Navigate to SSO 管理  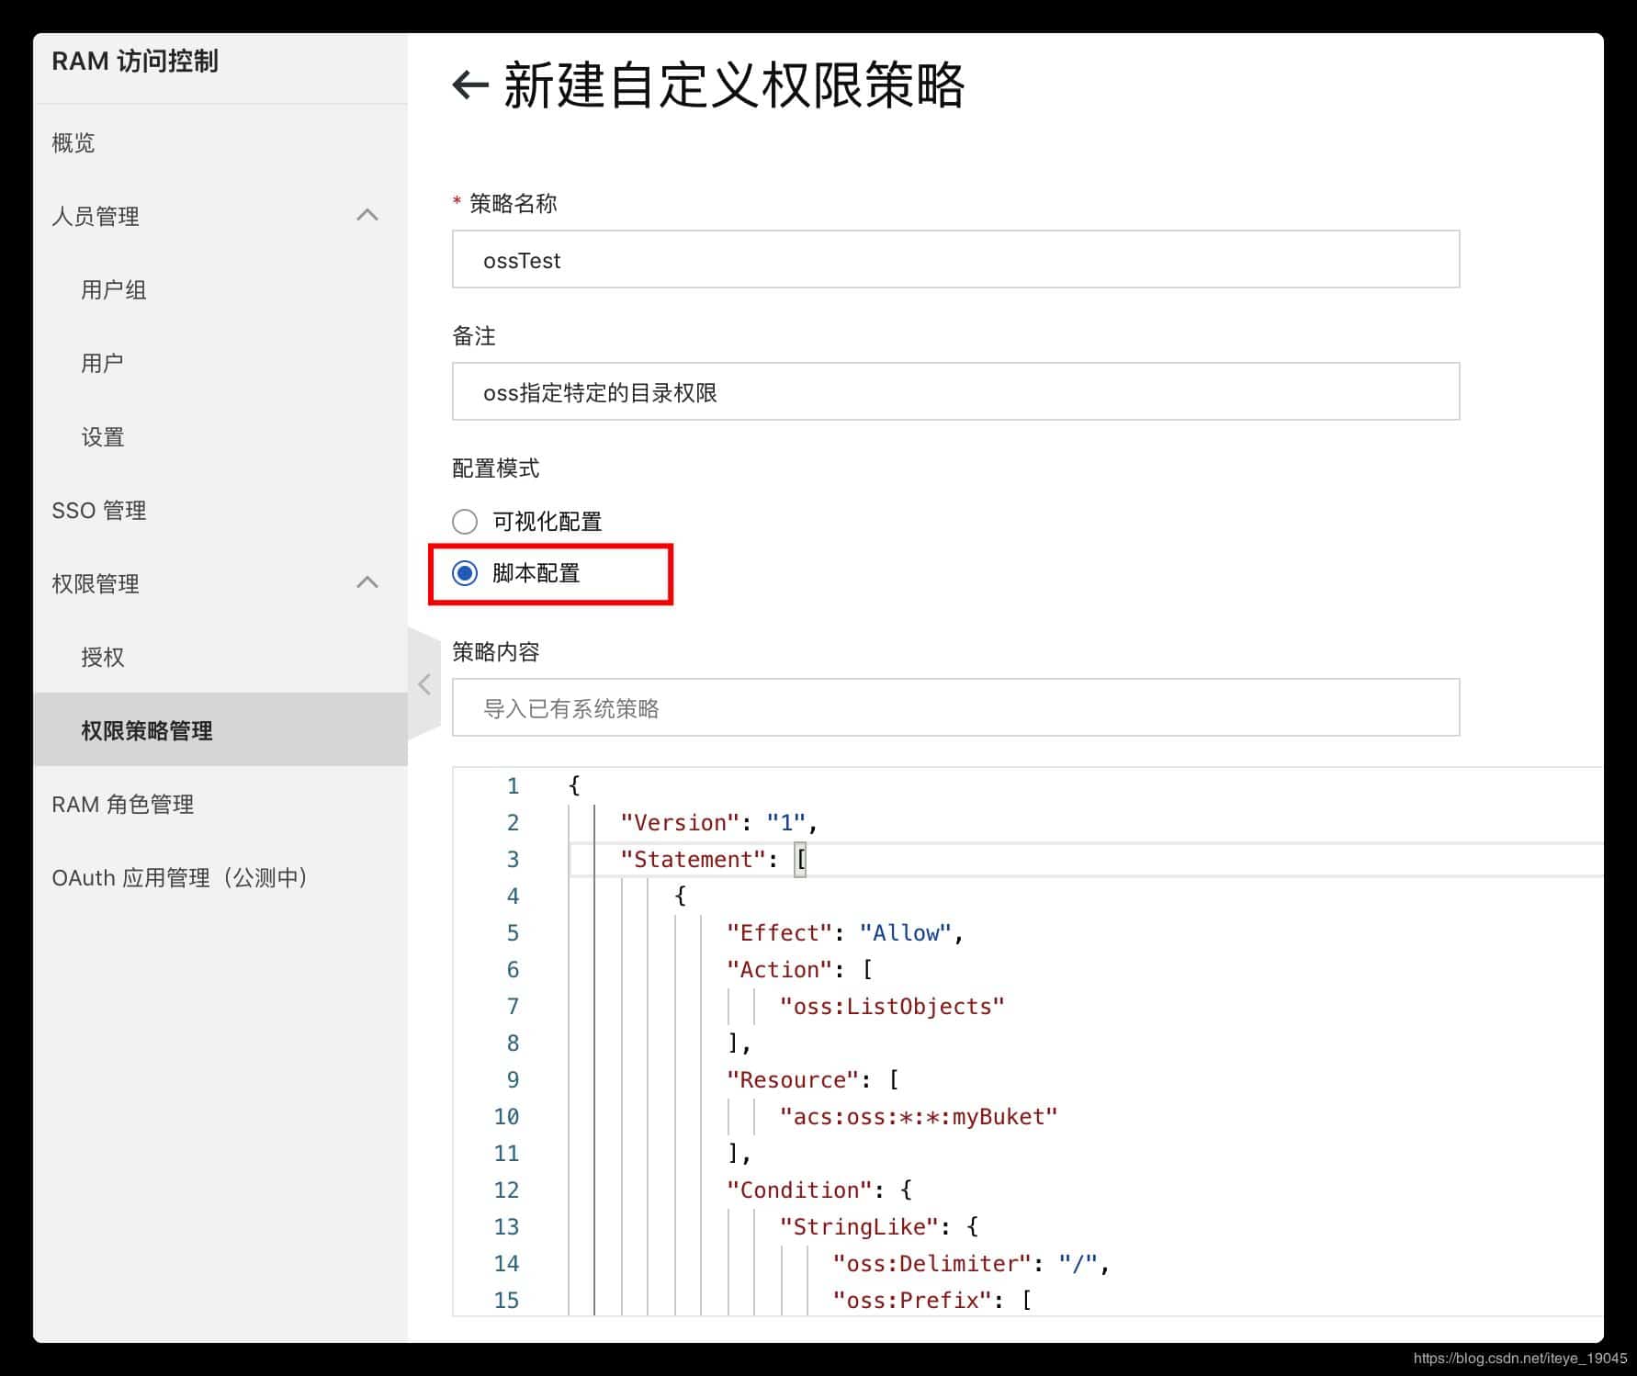(x=99, y=510)
